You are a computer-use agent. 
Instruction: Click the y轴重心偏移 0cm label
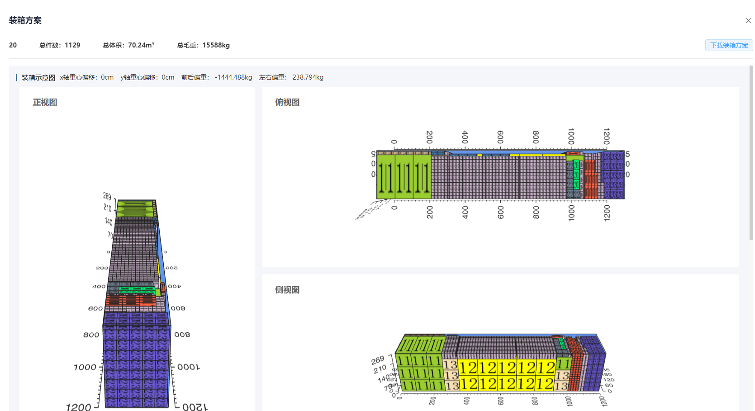tap(147, 77)
